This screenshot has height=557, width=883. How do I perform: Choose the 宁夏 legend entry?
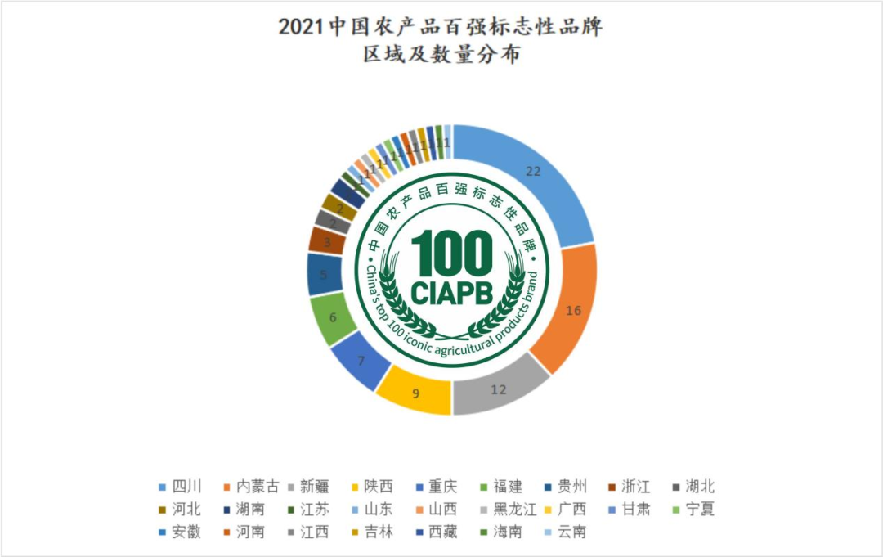pos(692,510)
